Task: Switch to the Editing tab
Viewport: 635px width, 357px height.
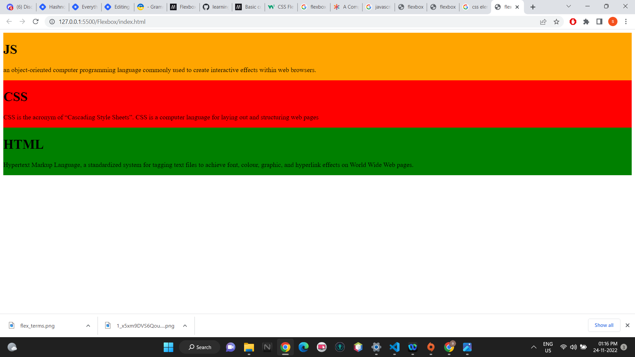Action: pos(118,7)
